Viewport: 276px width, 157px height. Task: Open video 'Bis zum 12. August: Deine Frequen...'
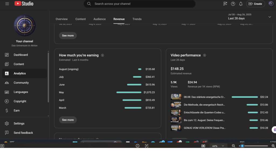coord(204,120)
